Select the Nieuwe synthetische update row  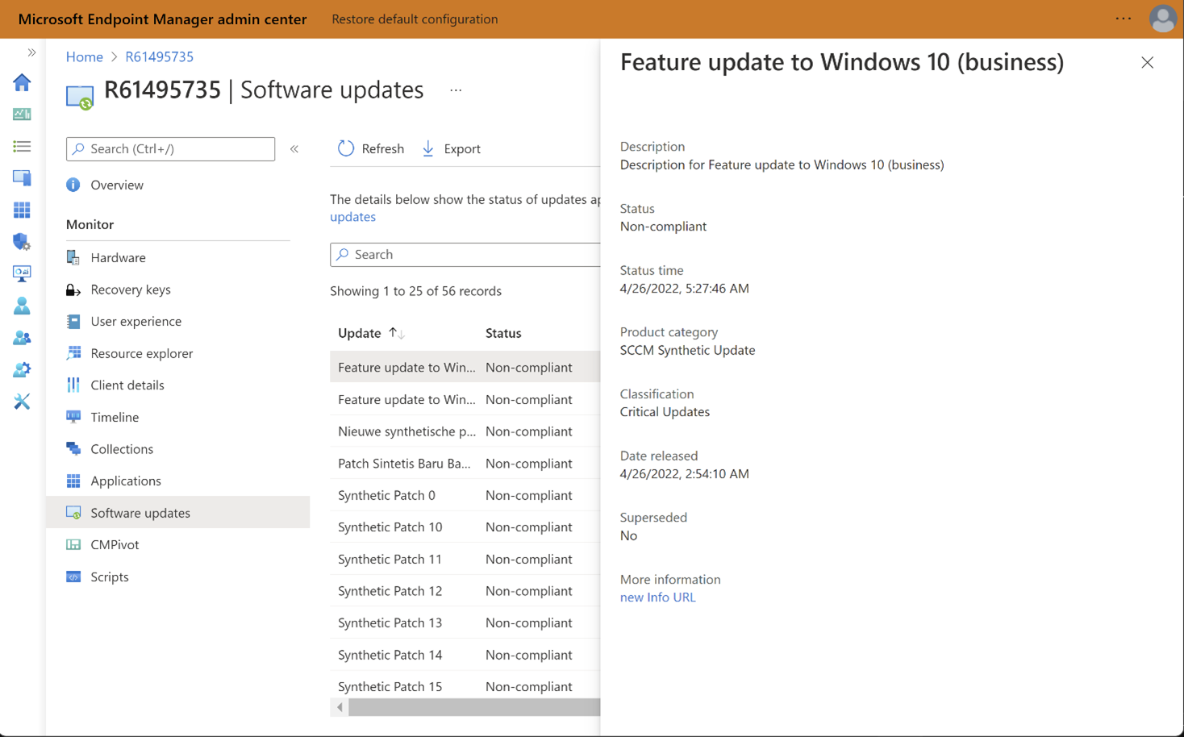pos(465,431)
